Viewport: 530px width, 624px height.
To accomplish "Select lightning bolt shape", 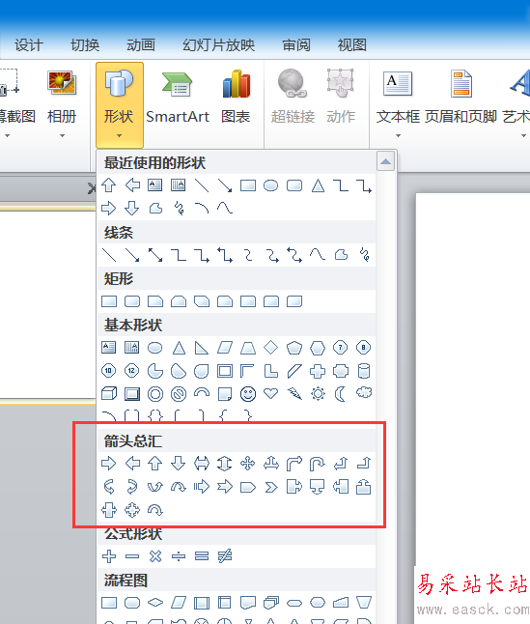I will [x=294, y=394].
